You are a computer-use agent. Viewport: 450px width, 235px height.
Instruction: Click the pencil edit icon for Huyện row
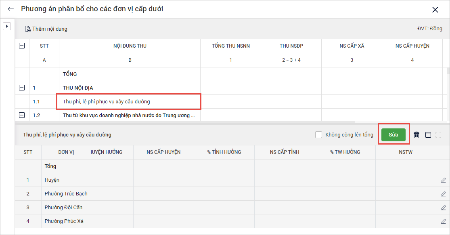(x=443, y=180)
